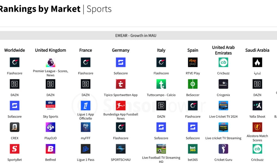The height and width of the screenshot is (163, 277).
Task: Open the Sky Sports app icon
Action: coord(51,105)
